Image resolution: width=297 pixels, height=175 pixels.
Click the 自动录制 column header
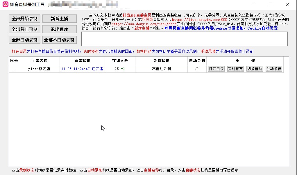197,61
